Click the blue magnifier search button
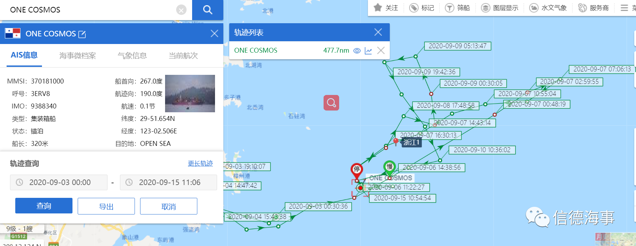 (207, 10)
